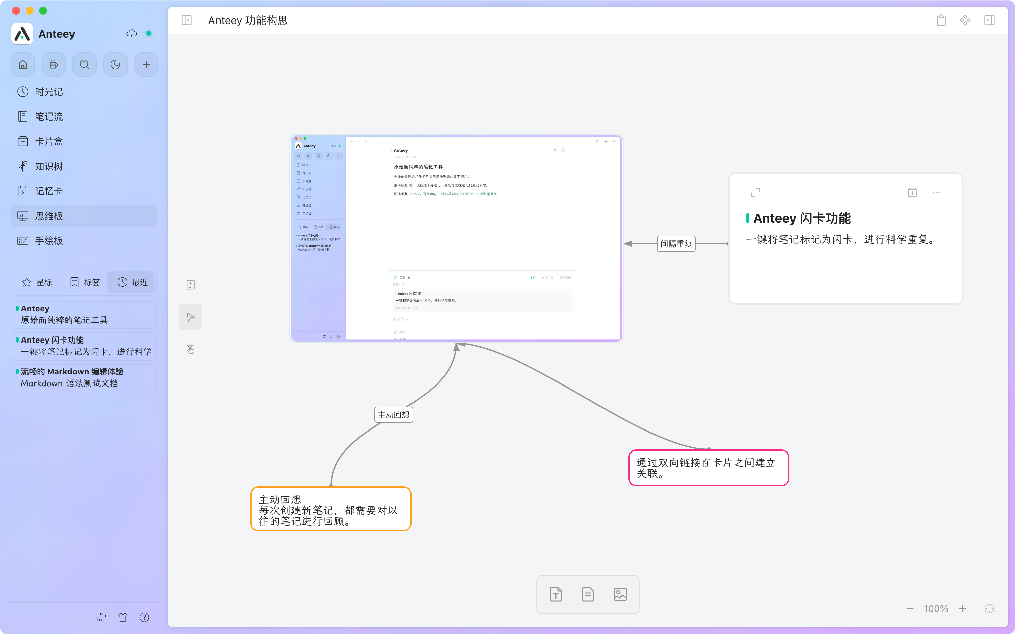
Task: Open the Home icon button
Action: (22, 64)
